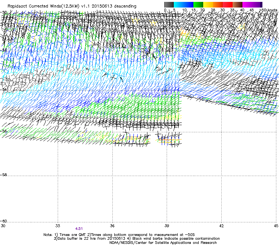279x245 pixels.
Task: Click the -56 latitude axis label
Action: pyautogui.click(x=3, y=131)
